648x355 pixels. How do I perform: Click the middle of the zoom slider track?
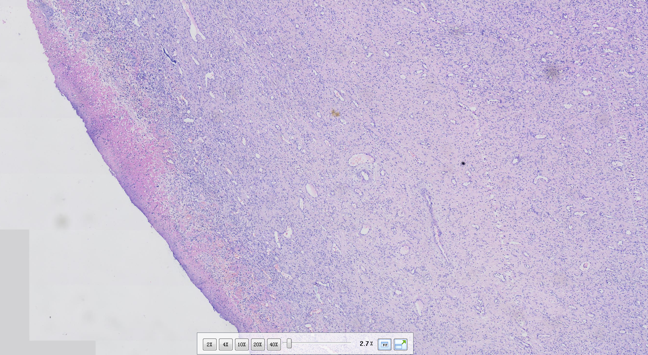tap(318, 343)
